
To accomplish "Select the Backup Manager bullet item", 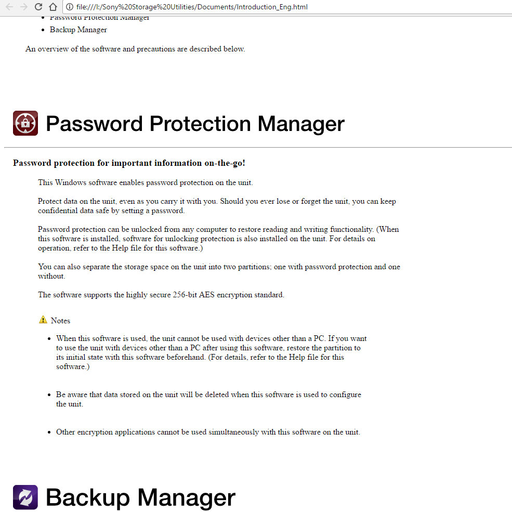I will 78,30.
